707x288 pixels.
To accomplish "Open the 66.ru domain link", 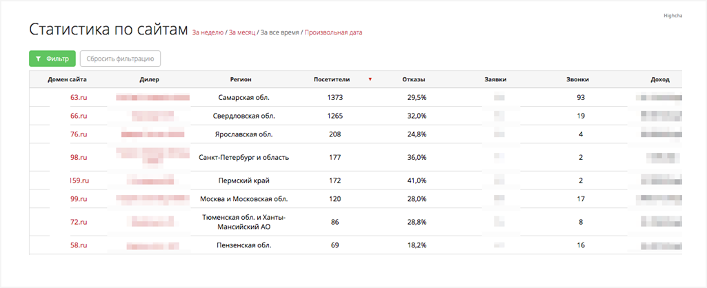I will coord(79,116).
